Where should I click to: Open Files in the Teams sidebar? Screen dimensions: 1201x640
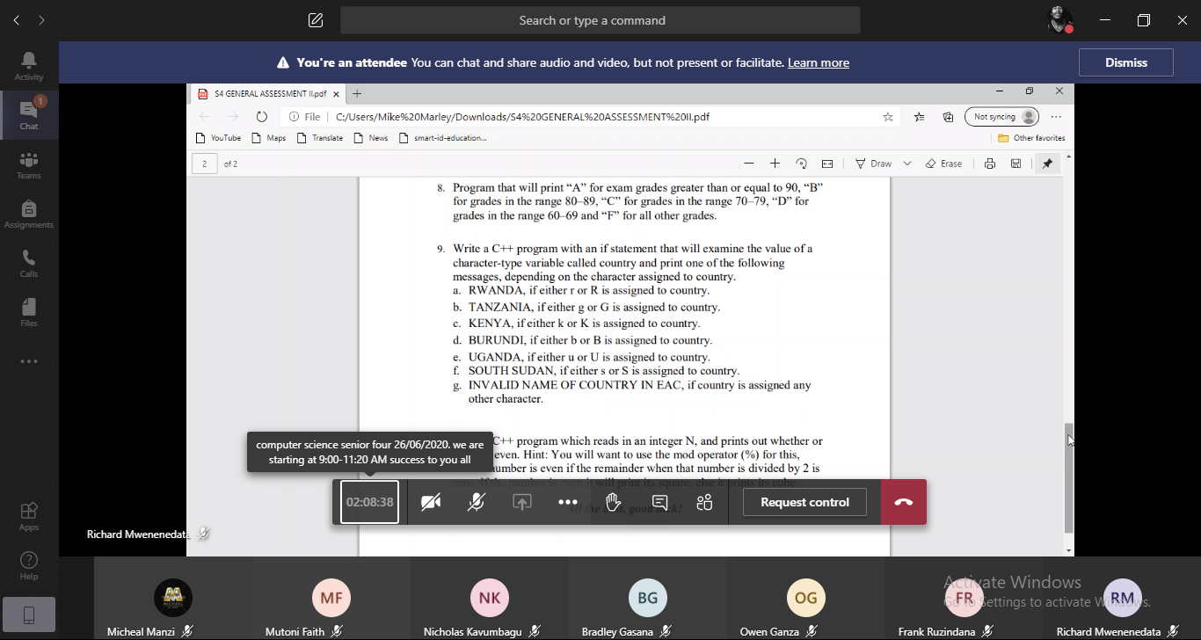click(x=29, y=312)
